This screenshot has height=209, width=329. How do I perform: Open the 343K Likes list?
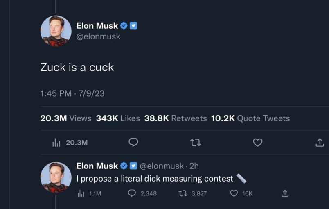tap(118, 118)
